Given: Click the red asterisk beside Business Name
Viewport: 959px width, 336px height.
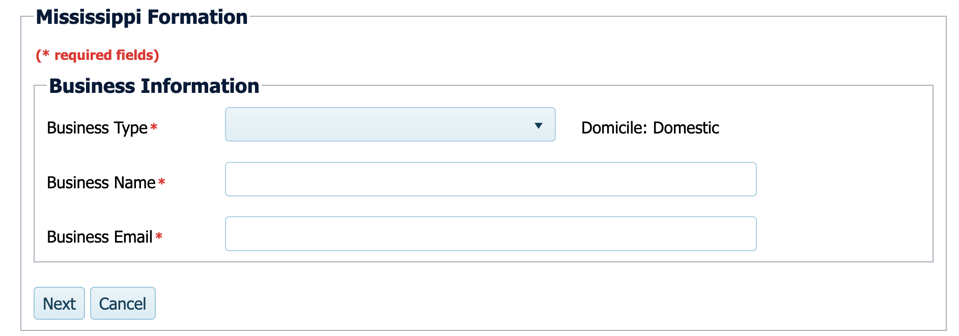Looking at the screenshot, I should 162,181.
